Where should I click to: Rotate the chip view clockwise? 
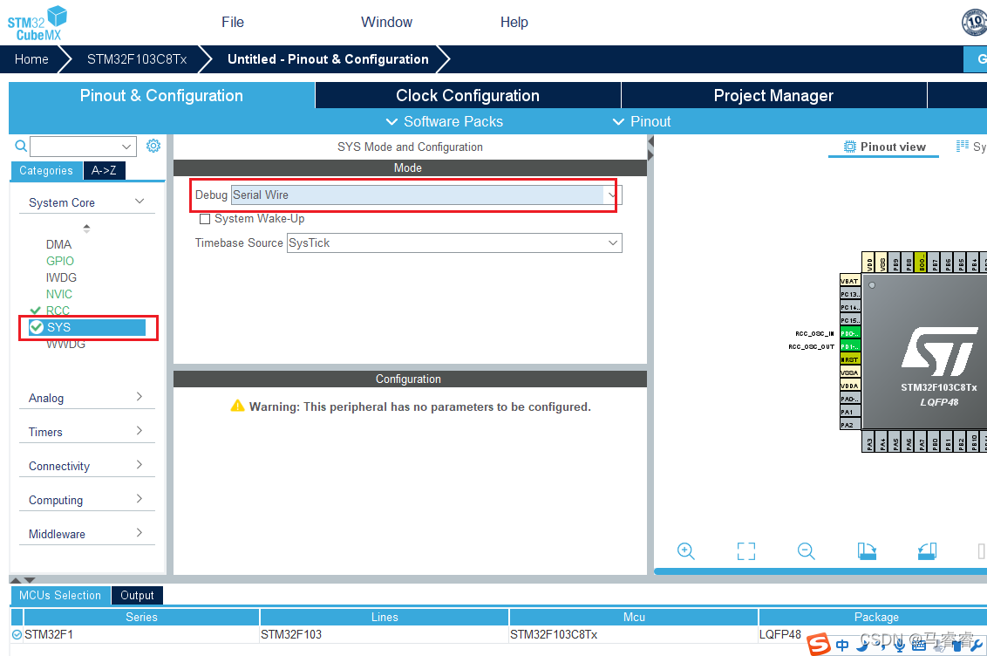point(867,551)
